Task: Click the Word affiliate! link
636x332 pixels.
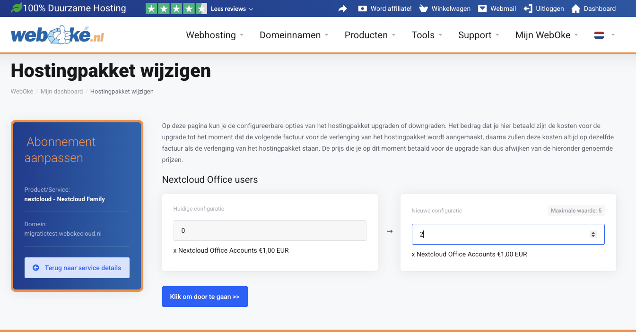Action: [391, 9]
